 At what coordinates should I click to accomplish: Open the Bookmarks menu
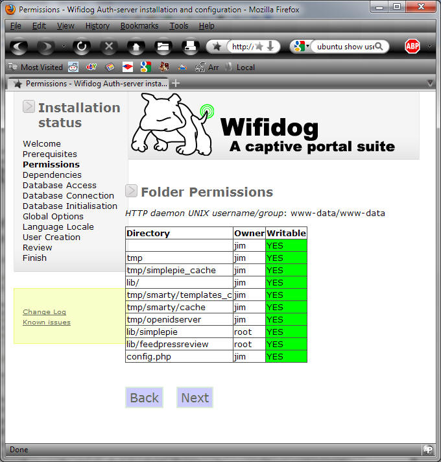139,26
